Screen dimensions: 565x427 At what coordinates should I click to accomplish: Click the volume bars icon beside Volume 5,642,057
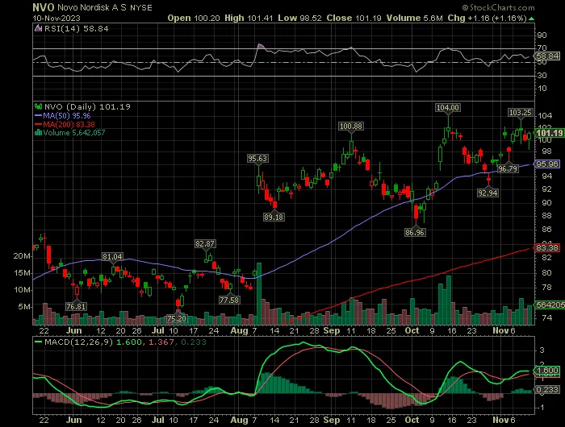38,133
